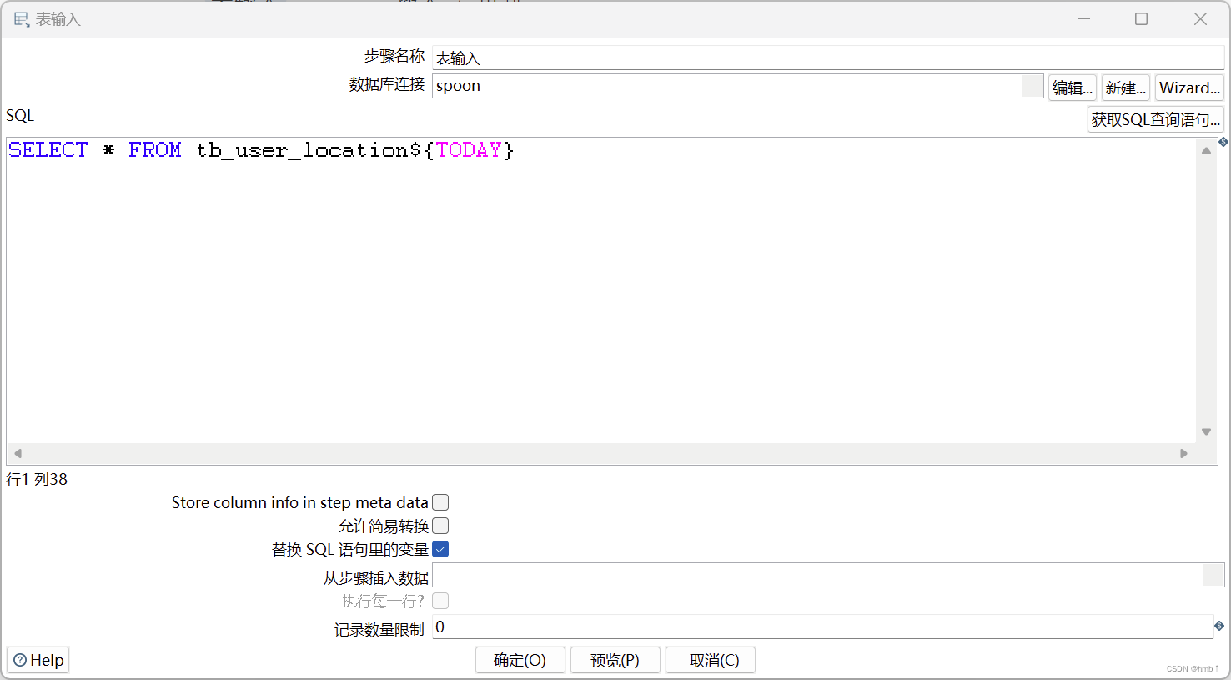Maximize the 表输入 dialog window
Image resolution: width=1231 pixels, height=680 pixels.
1142,18
